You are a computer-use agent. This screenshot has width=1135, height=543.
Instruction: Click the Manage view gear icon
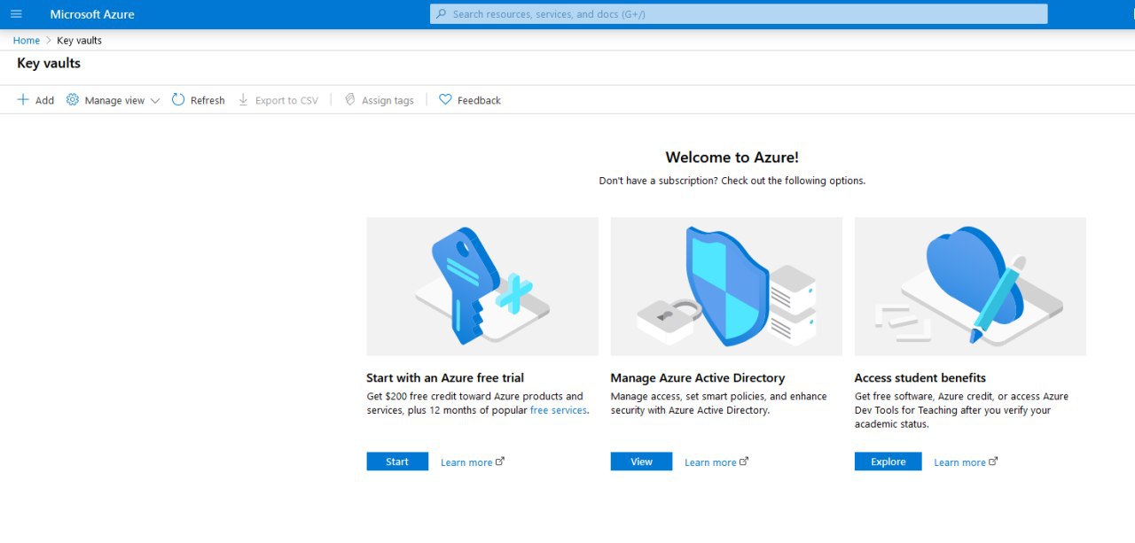(x=73, y=100)
